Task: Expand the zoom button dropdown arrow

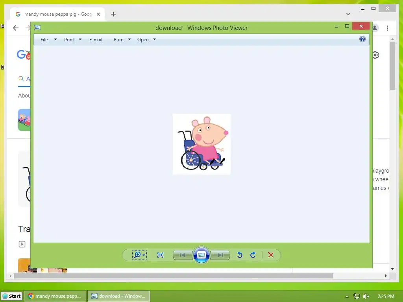Action: tap(144, 255)
